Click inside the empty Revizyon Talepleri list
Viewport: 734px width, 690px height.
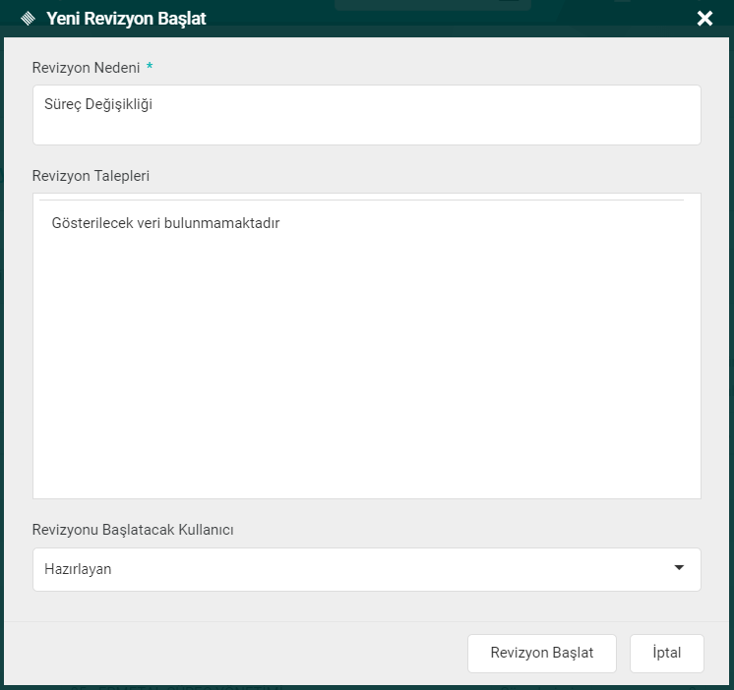coord(366,374)
